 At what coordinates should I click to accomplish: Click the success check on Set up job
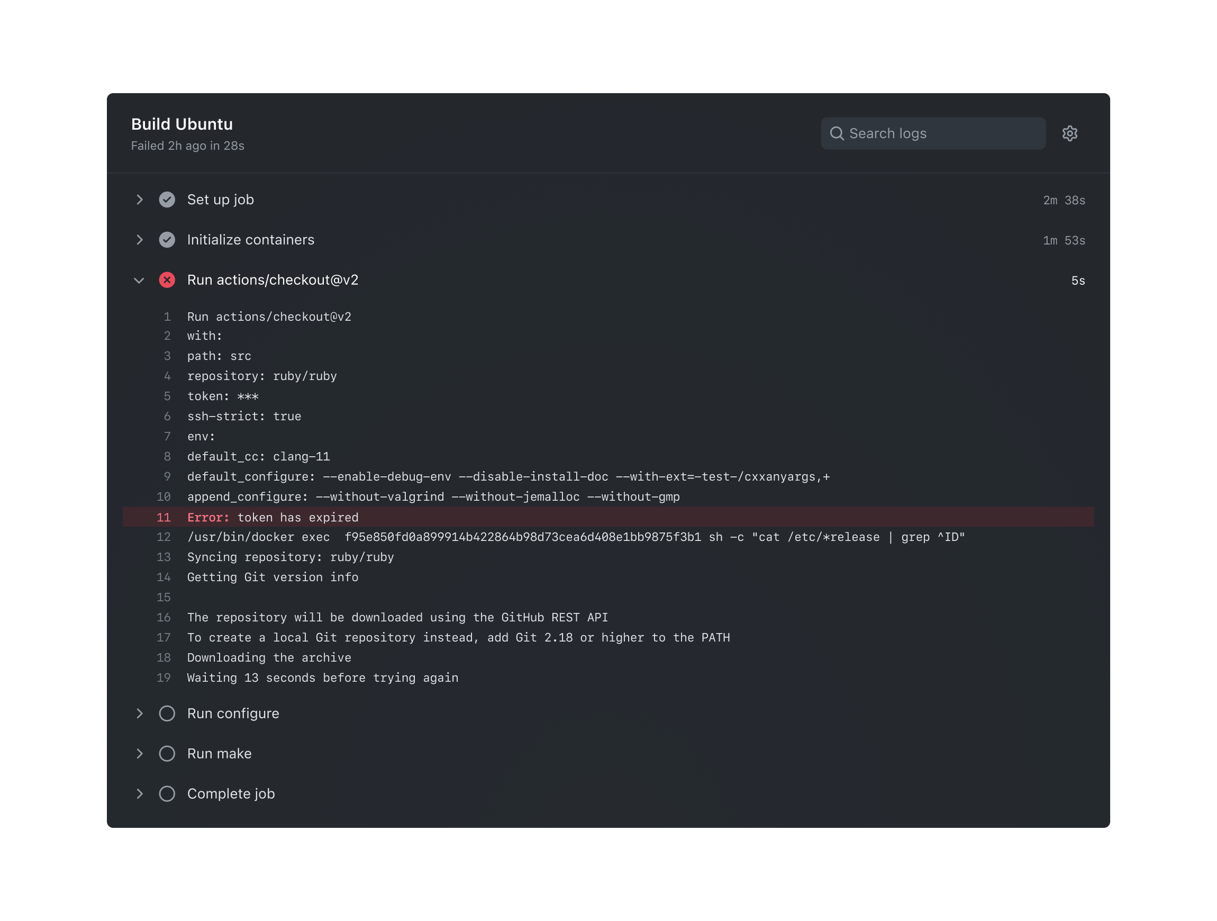167,200
